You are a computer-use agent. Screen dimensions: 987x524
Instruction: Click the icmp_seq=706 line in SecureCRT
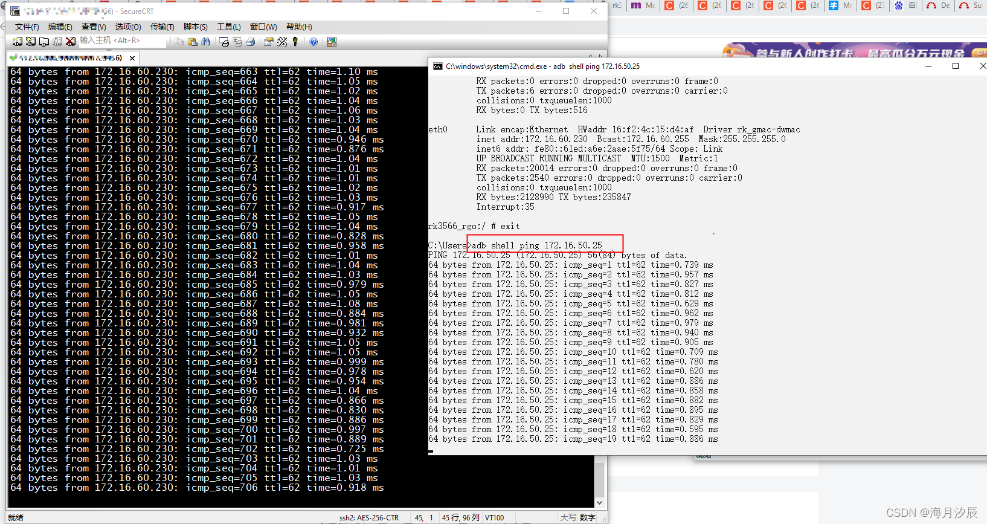(x=197, y=487)
